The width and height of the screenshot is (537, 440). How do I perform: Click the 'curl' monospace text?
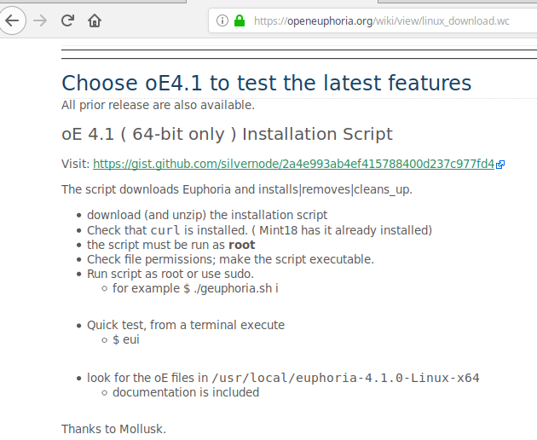tap(165, 230)
